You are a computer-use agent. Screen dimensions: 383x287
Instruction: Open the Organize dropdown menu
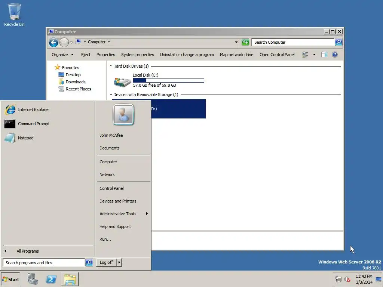coord(62,55)
